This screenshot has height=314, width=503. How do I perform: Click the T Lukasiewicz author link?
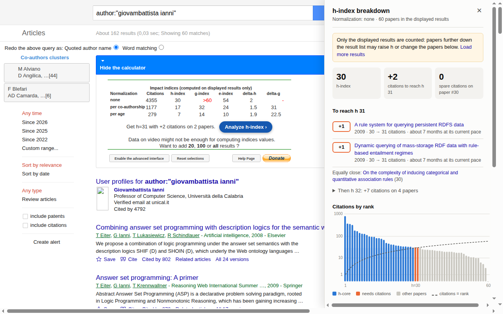(149, 235)
